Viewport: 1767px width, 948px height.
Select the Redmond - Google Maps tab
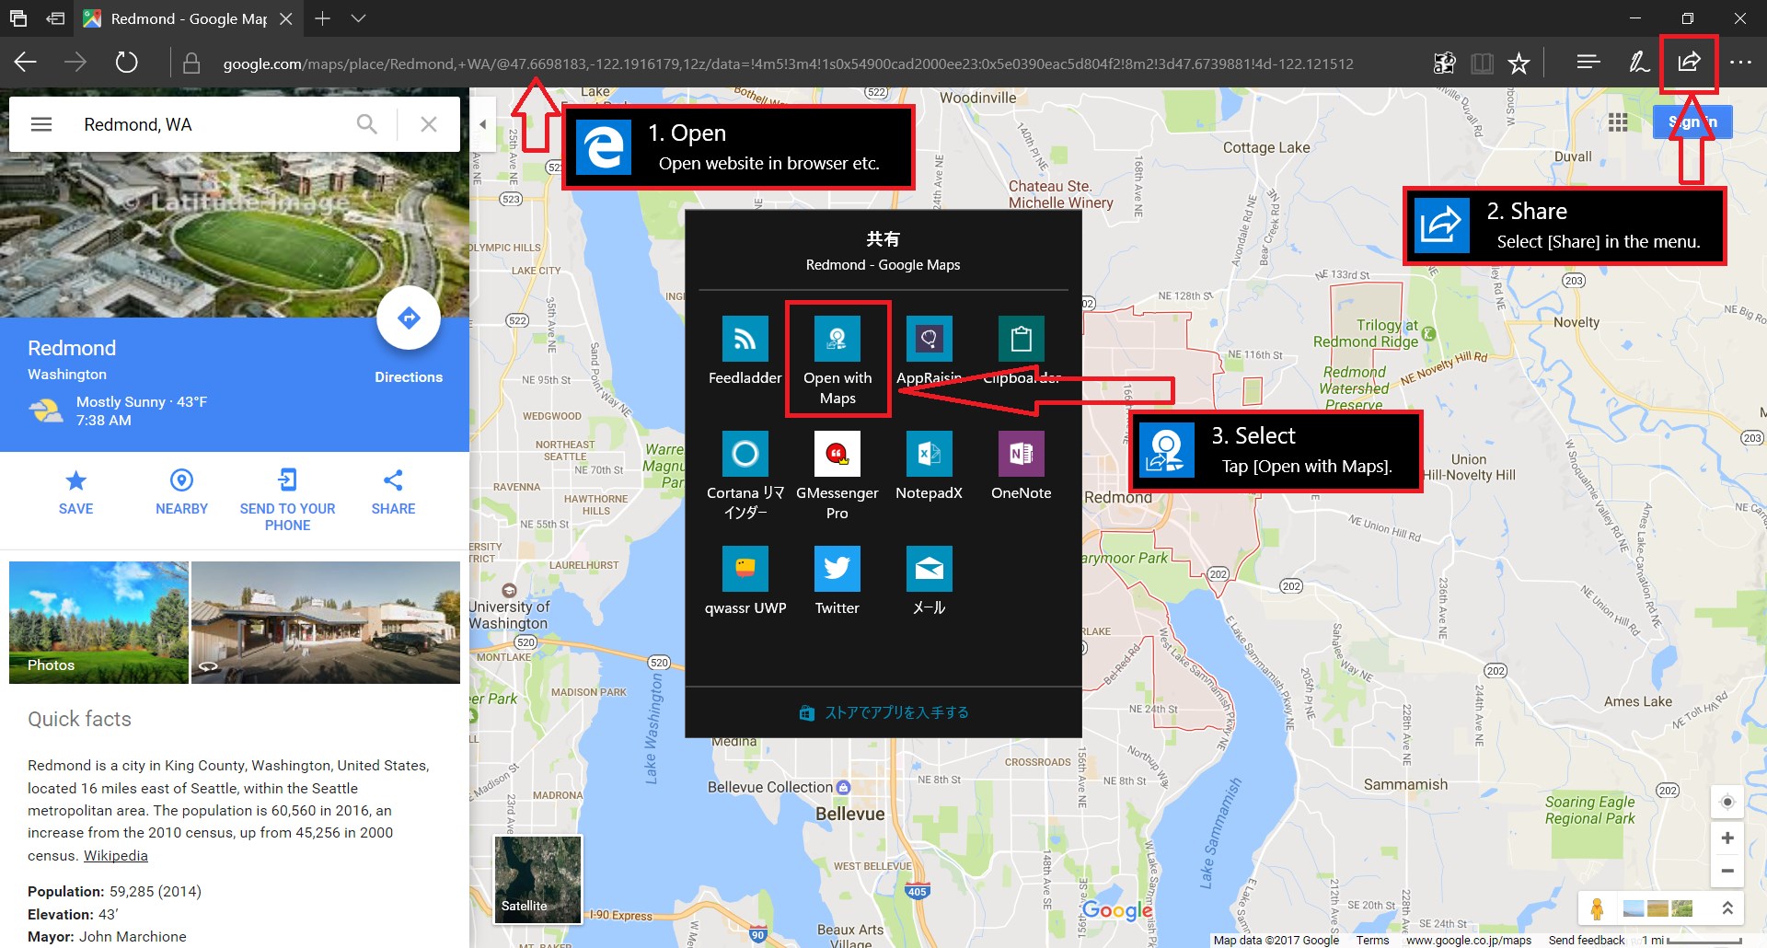(189, 18)
